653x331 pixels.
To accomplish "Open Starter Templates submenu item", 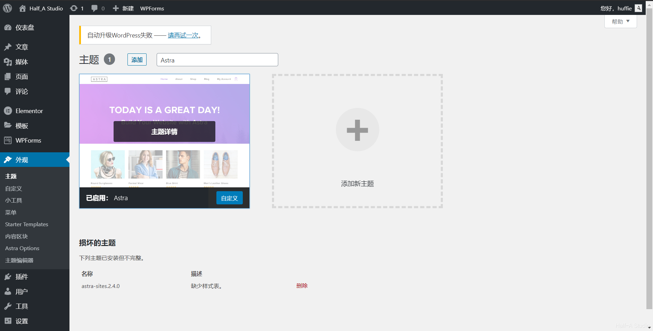I will pyautogui.click(x=27, y=224).
